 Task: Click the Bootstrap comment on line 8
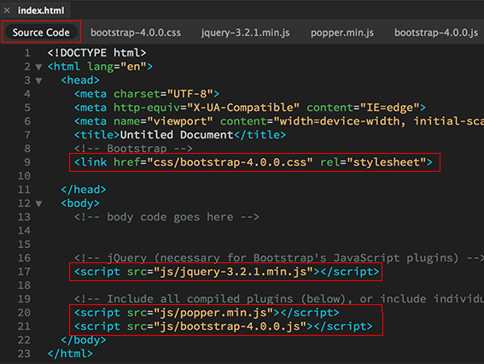point(133,149)
